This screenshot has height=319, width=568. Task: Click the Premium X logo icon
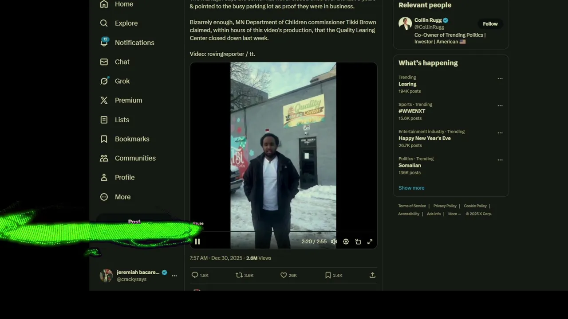point(104,100)
